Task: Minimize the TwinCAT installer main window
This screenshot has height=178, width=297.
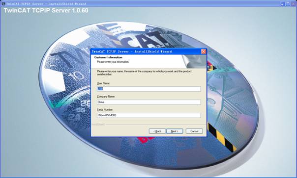Action: coord(283,3)
